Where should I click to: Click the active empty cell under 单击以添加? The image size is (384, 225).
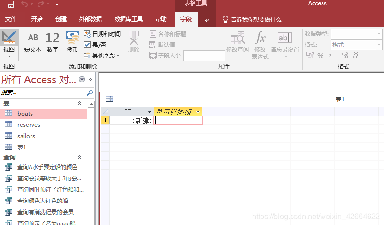click(x=178, y=120)
